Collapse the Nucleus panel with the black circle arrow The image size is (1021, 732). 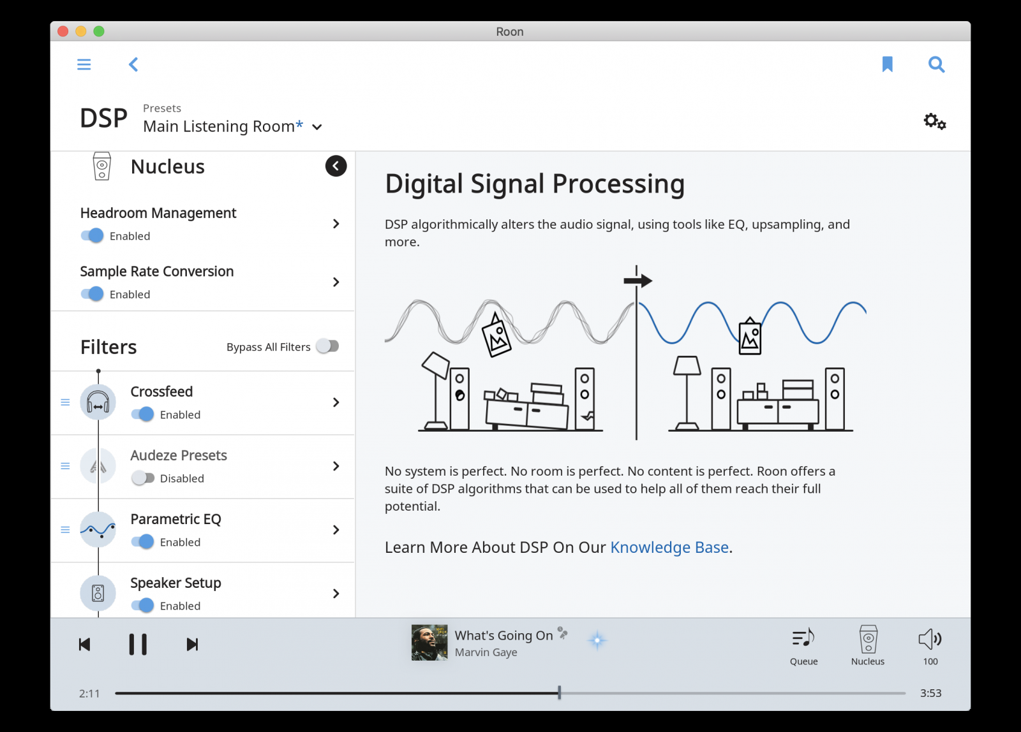(336, 166)
